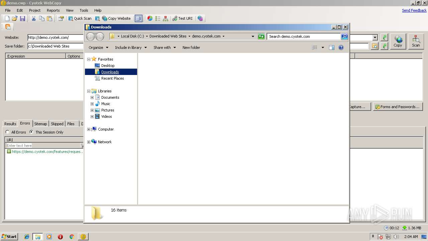Image resolution: width=428 pixels, height=241 pixels.
Task: Click the browse save folder icon
Action: click(375, 46)
